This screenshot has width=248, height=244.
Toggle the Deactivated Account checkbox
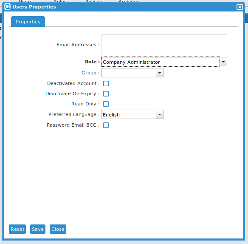106,83
